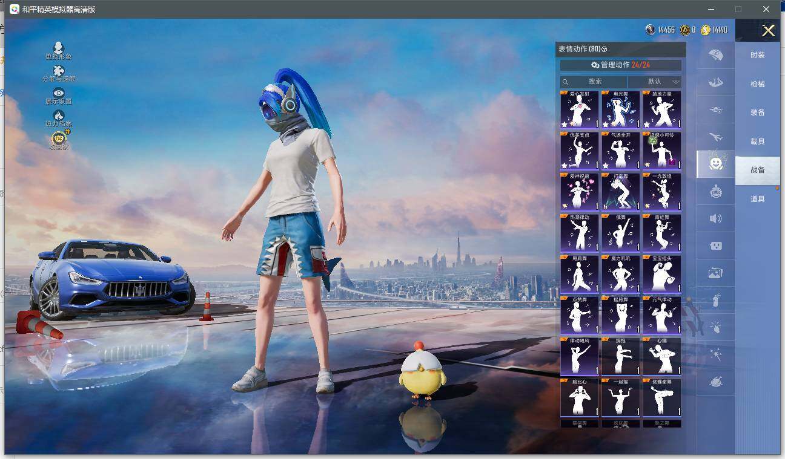This screenshot has height=459, width=785.
Task: Open the 时装 tab
Action: pyautogui.click(x=758, y=55)
